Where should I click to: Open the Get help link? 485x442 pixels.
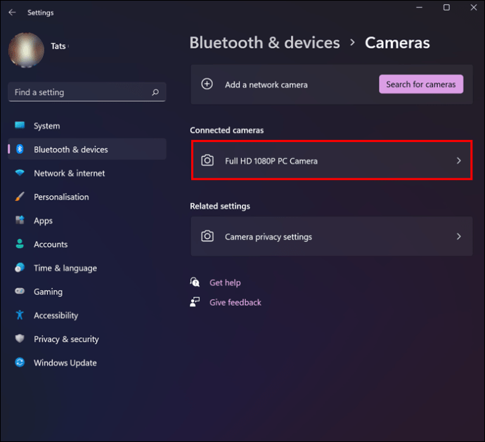pyautogui.click(x=225, y=282)
